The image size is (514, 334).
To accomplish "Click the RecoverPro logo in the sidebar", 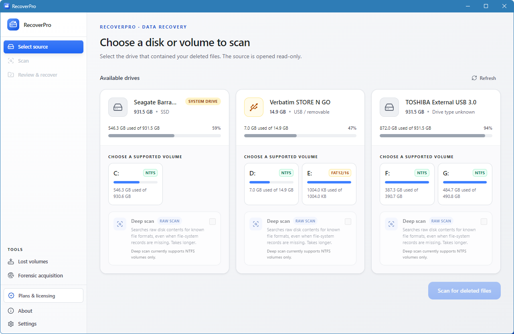I will [x=13, y=24].
